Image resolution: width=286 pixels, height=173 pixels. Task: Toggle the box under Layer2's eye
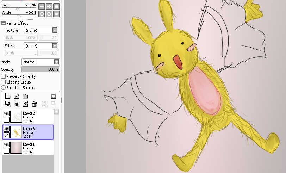6,120
